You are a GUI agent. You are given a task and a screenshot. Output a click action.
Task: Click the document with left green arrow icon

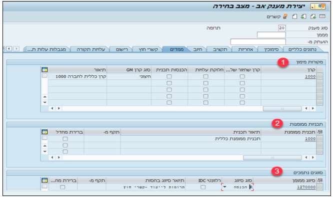point(303,16)
